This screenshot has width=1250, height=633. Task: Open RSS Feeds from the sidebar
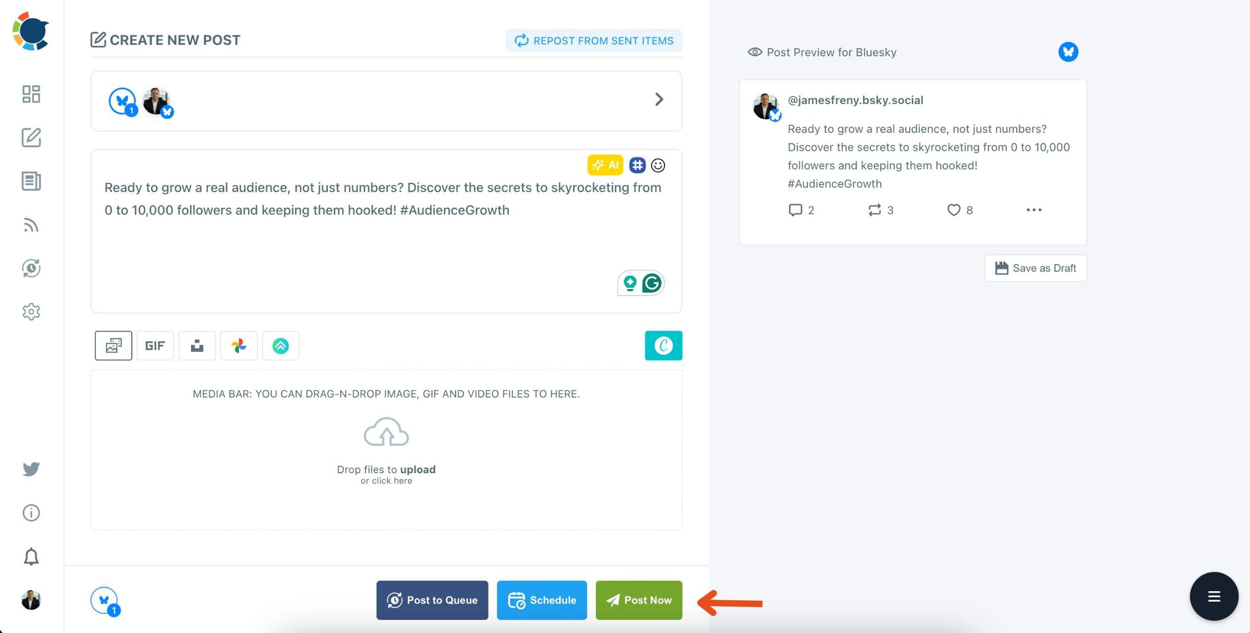click(x=31, y=225)
